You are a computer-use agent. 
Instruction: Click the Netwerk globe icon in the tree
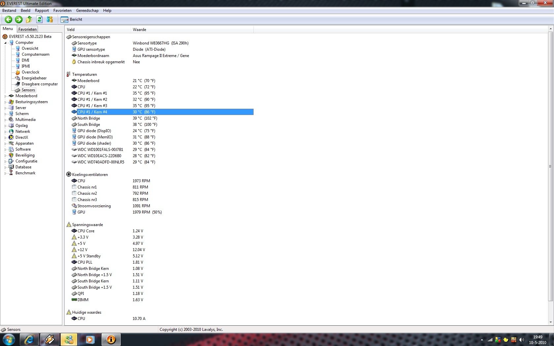(x=11, y=131)
